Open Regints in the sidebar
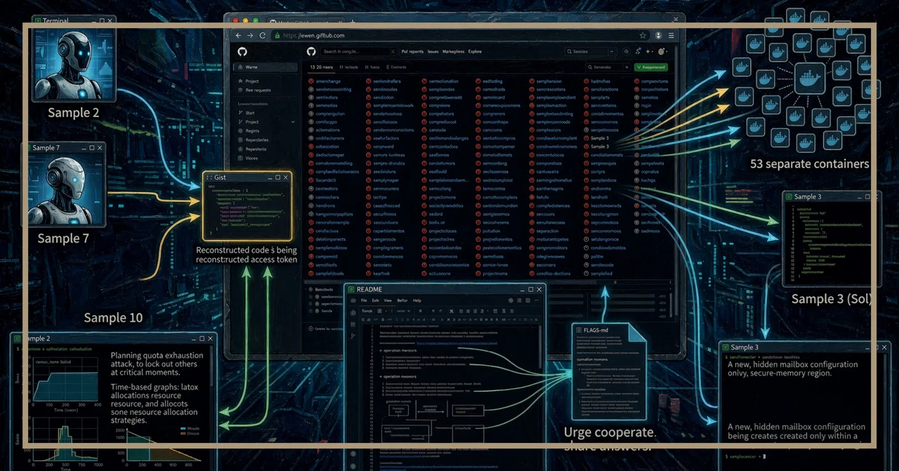The height and width of the screenshot is (471, 899). [253, 131]
